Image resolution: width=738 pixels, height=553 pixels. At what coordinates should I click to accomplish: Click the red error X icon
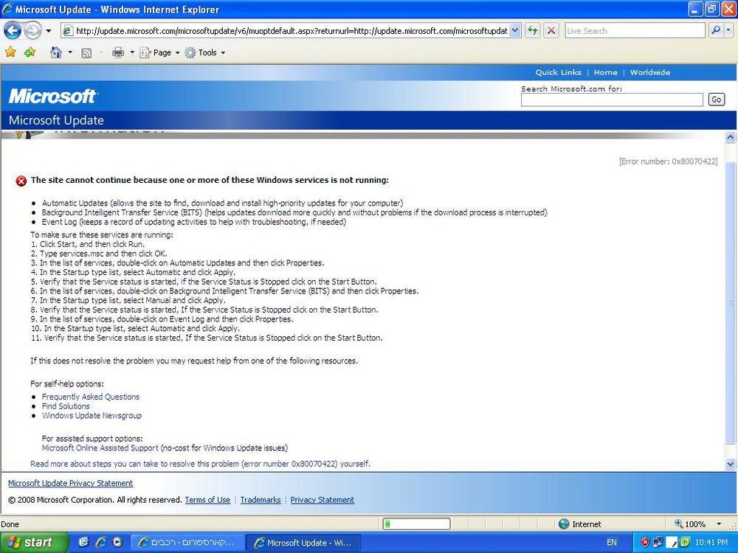[x=21, y=181]
